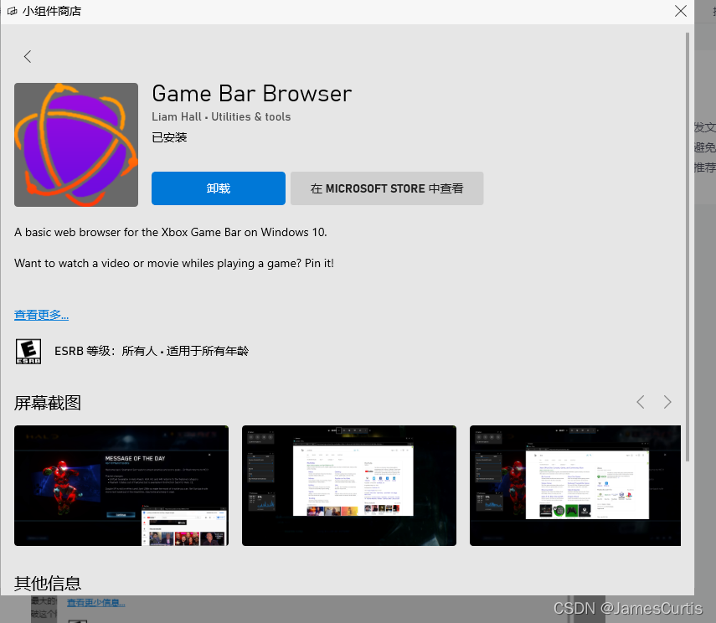
Task: Go back with the back arrow
Action: coord(28,57)
